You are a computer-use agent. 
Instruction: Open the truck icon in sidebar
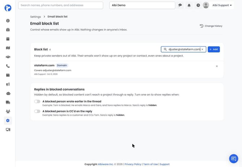point(8,102)
